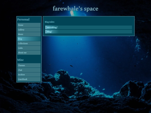Go to the Gallery section

coord(29,30)
